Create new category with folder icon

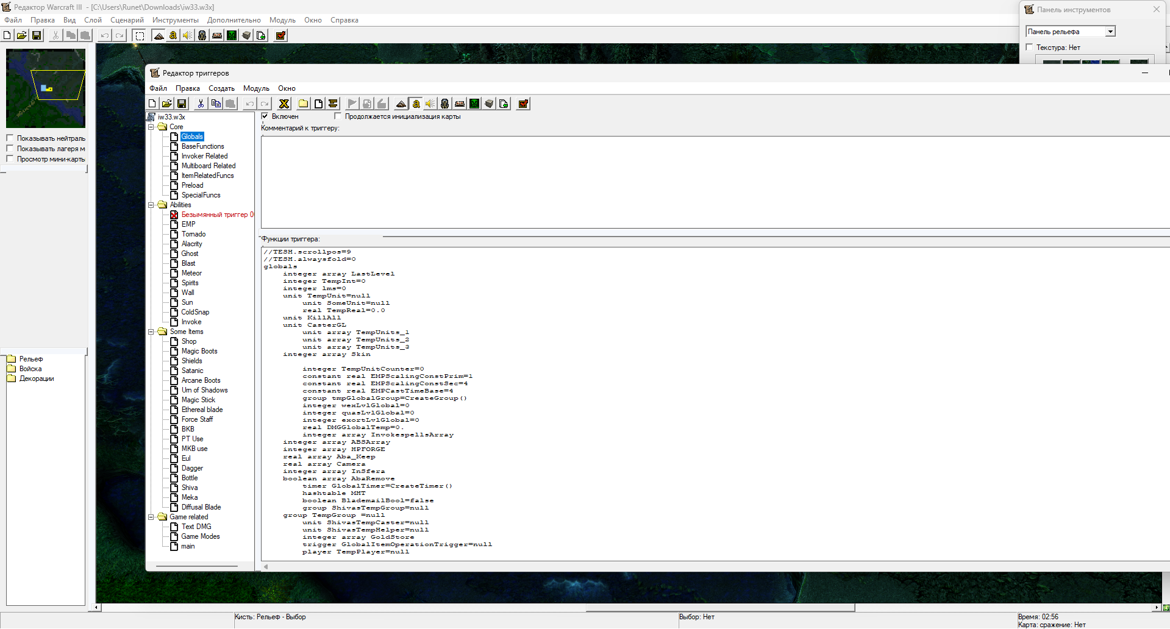(303, 104)
